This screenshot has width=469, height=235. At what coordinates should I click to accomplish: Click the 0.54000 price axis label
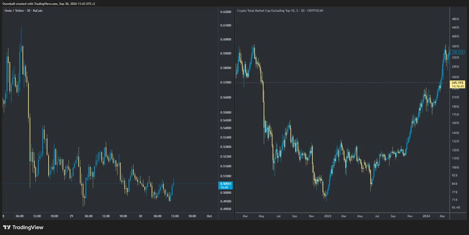(x=226, y=128)
